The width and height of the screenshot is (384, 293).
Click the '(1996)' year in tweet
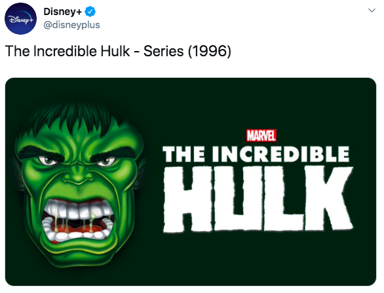pyautogui.click(x=210, y=51)
